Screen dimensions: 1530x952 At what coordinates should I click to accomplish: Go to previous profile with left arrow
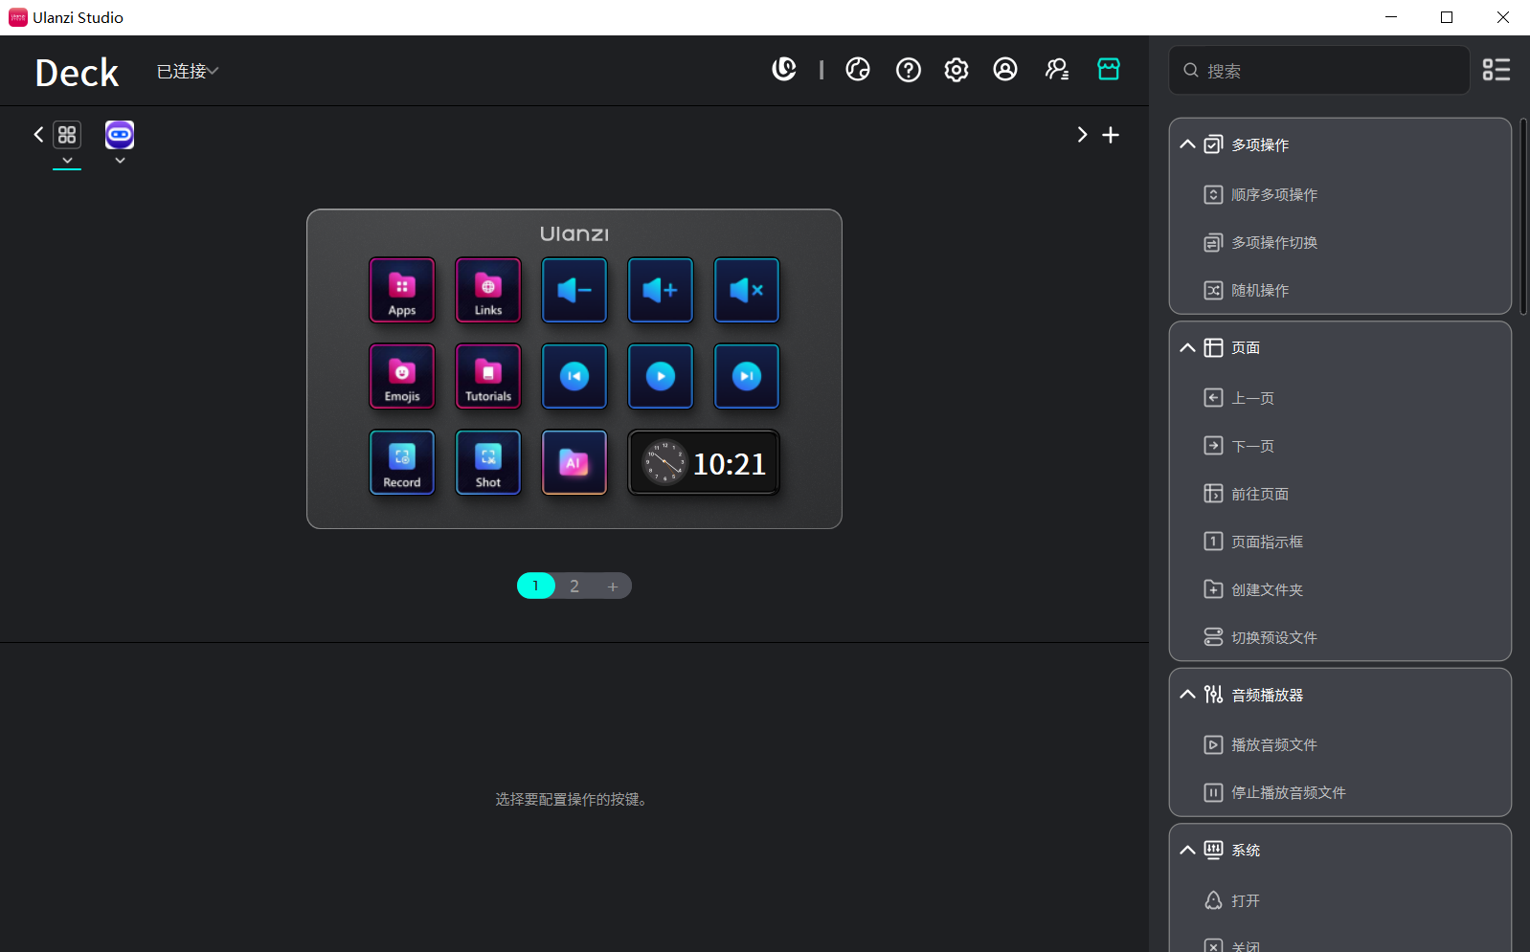[38, 135]
